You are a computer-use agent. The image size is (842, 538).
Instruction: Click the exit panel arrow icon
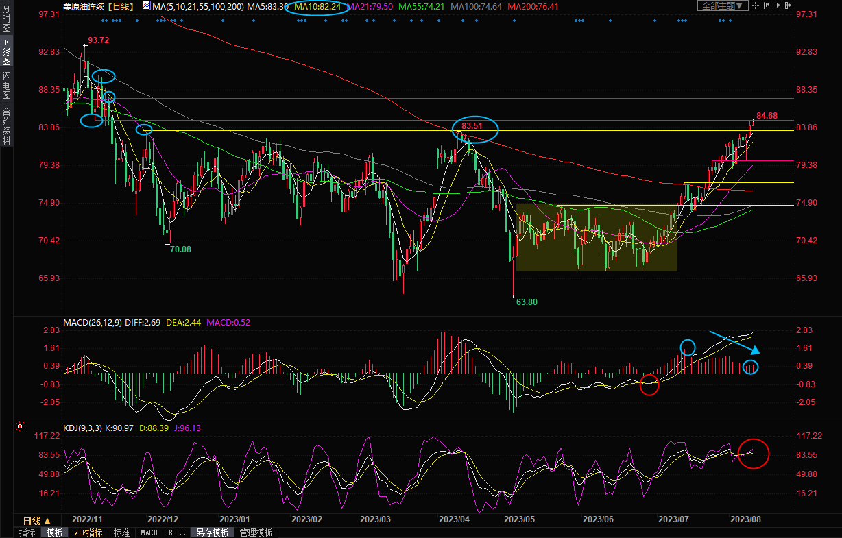tap(789, 6)
